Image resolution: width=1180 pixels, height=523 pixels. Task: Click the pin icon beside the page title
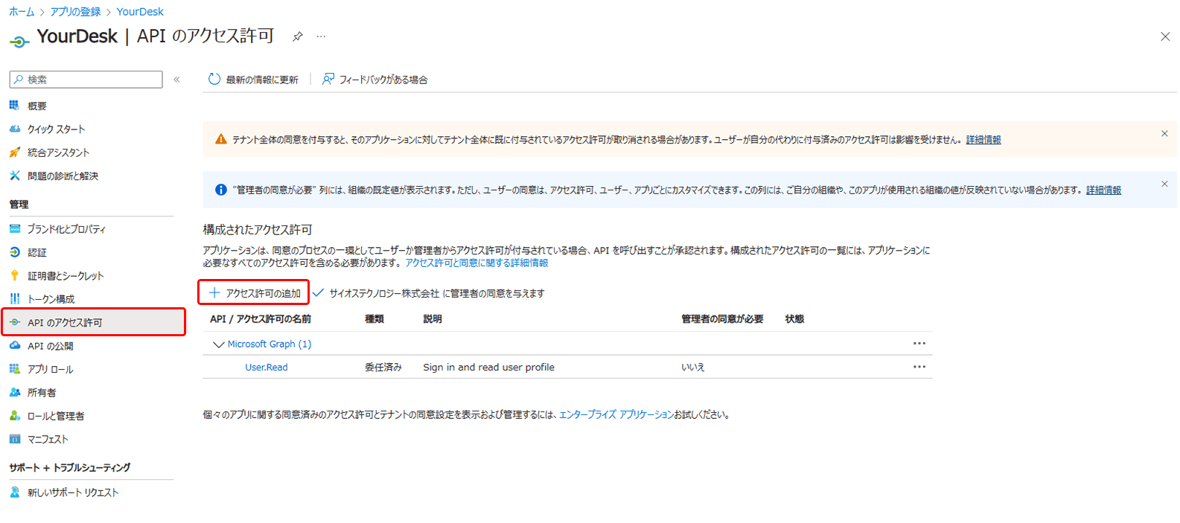(x=298, y=36)
